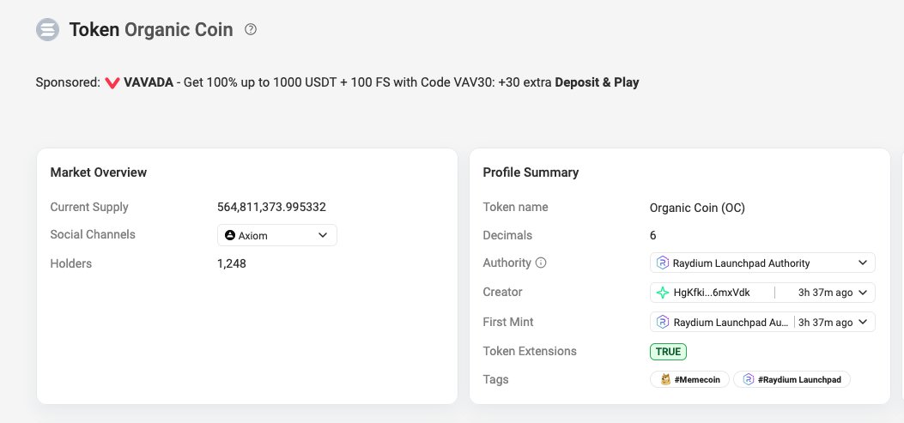Click the help question mark beside Organic Coin
The width and height of the screenshot is (904, 423).
[x=250, y=29]
